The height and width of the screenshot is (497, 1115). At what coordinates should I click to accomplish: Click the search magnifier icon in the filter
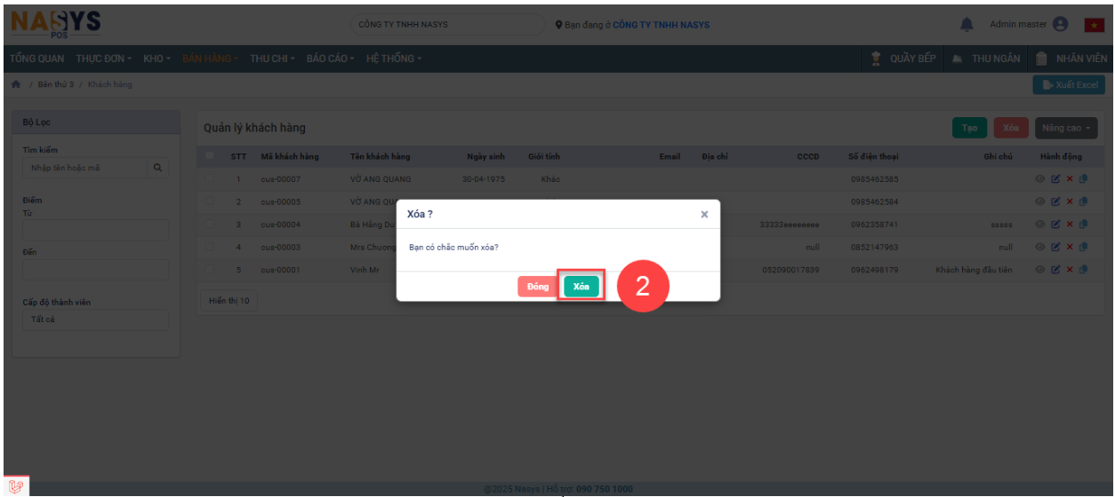158,168
